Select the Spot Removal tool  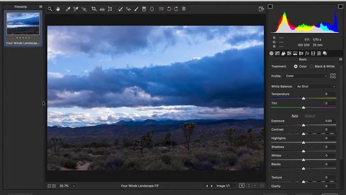[x=120, y=9]
